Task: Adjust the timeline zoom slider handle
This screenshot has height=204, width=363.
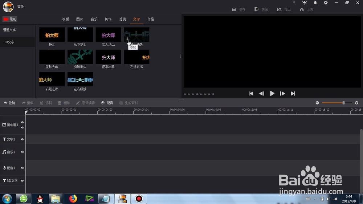Action: (x=343, y=103)
